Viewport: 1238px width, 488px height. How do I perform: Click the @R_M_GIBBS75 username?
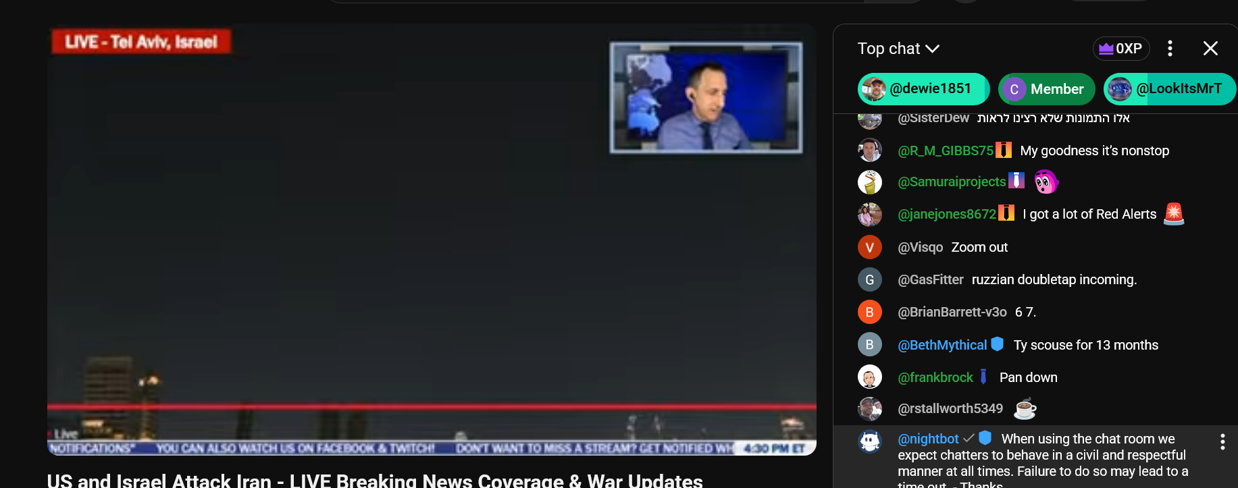click(x=946, y=151)
